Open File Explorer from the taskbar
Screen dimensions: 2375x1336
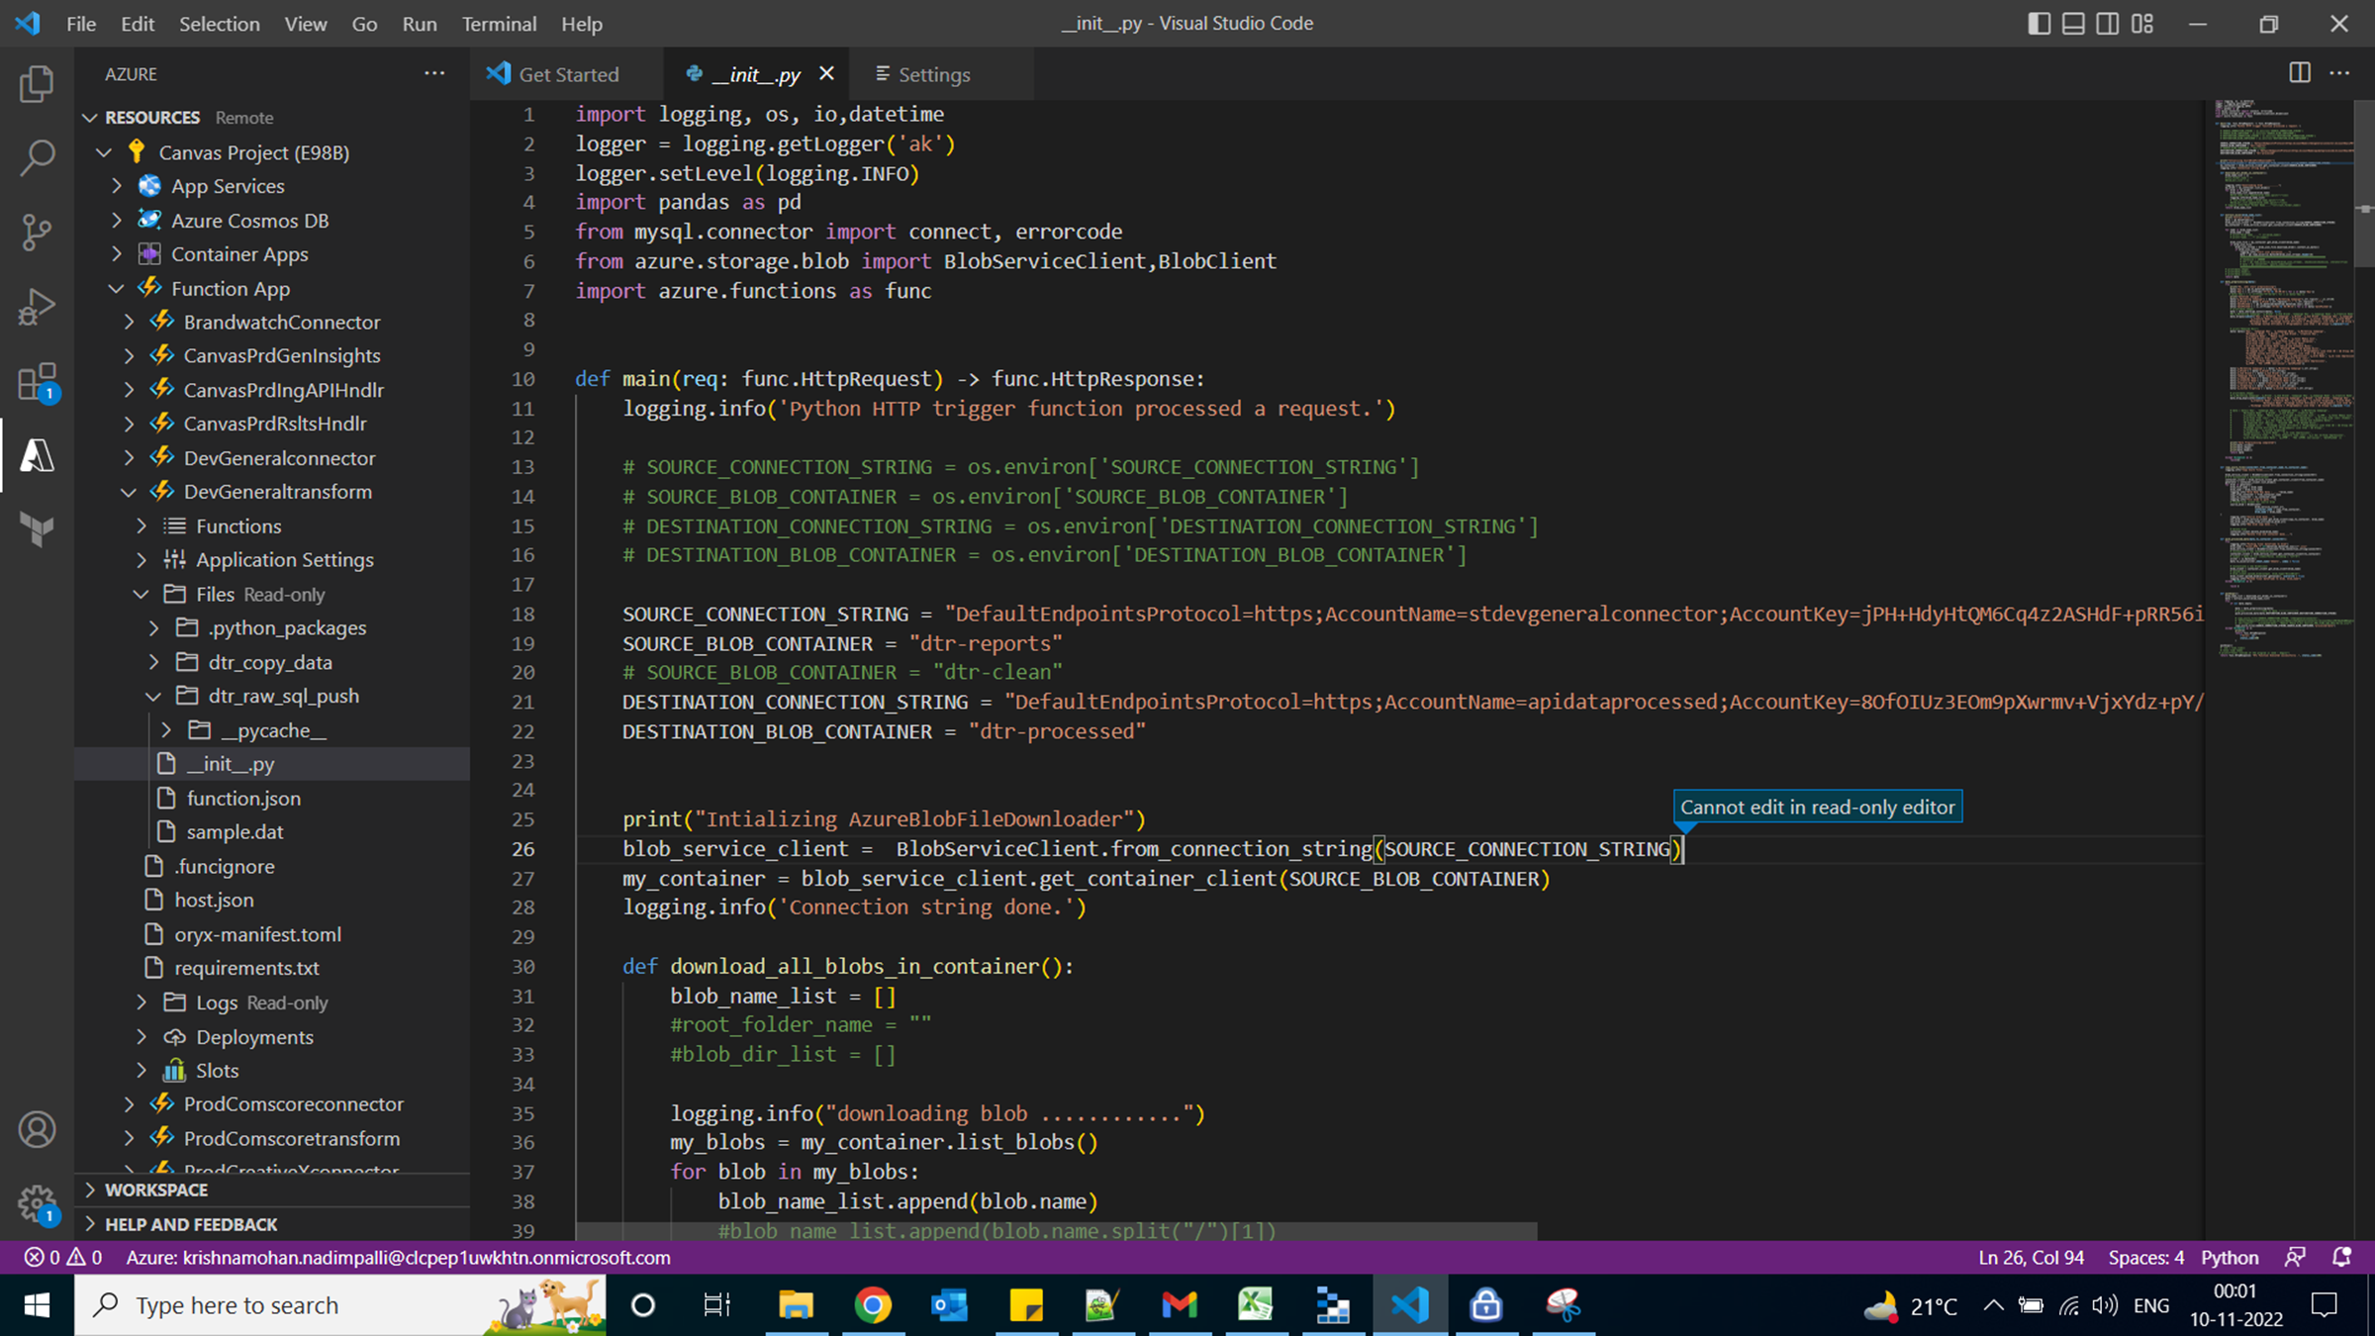796,1305
